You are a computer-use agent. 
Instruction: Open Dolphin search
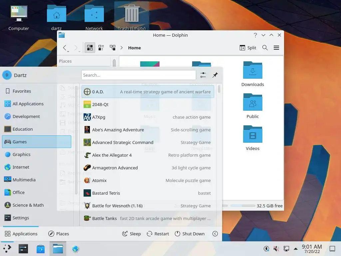[x=265, y=48]
